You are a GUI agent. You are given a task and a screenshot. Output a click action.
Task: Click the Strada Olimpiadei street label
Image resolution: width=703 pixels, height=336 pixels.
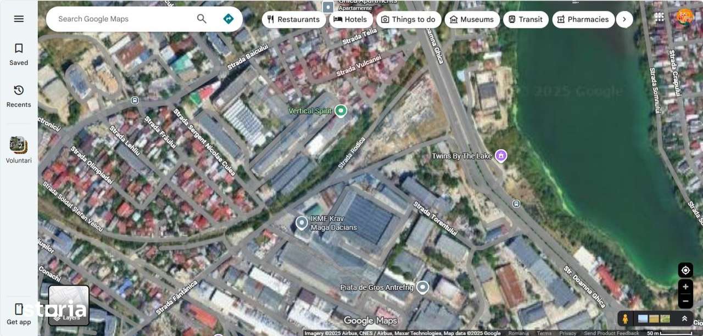point(92,165)
